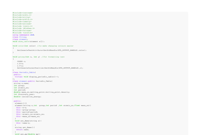The height and width of the screenshot is (135, 200).
Task: Click the 'virtual void display_periodic_table()=0;' line
Action: 37,77
